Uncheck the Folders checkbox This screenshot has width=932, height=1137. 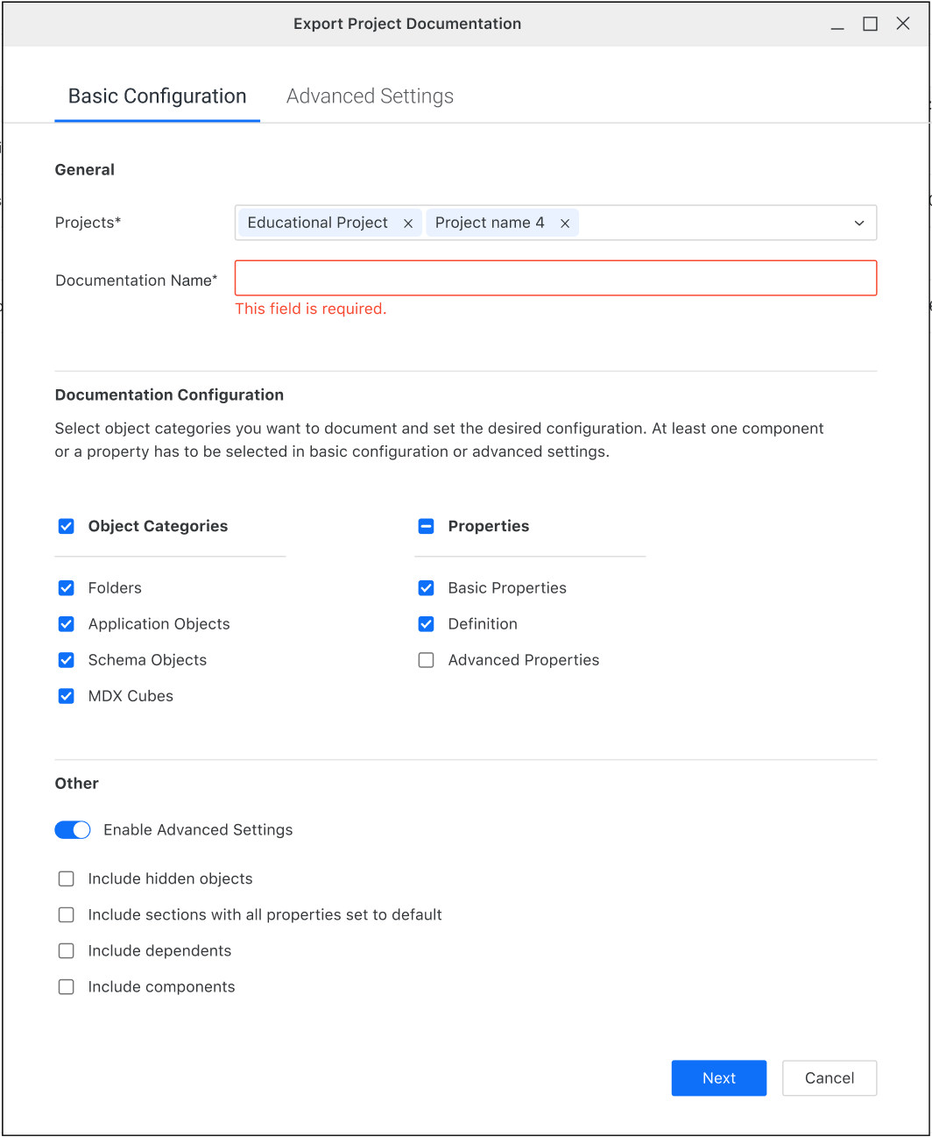coord(67,588)
